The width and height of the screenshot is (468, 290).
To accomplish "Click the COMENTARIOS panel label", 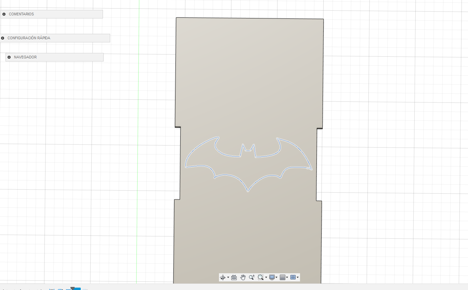I will point(21,14).
